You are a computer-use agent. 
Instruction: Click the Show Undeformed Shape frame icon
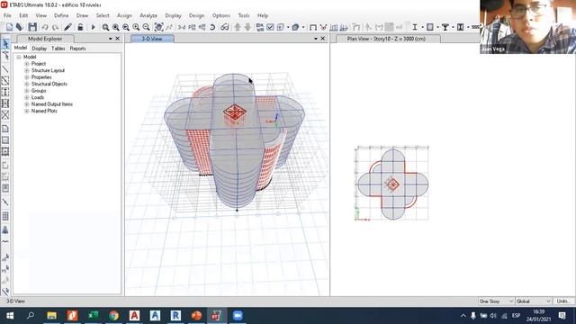point(312,27)
